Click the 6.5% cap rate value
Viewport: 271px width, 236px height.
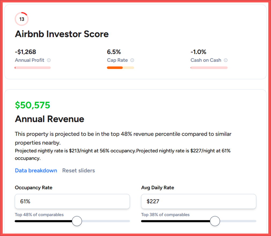[x=114, y=52]
